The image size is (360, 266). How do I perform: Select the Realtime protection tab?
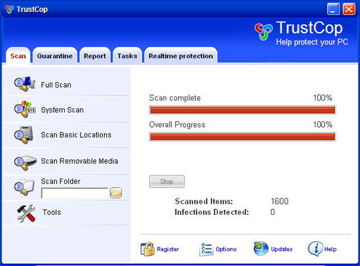pos(181,56)
